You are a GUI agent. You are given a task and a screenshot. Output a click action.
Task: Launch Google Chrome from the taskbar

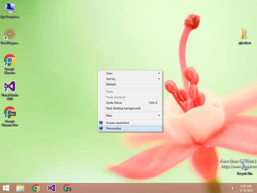click(36, 188)
